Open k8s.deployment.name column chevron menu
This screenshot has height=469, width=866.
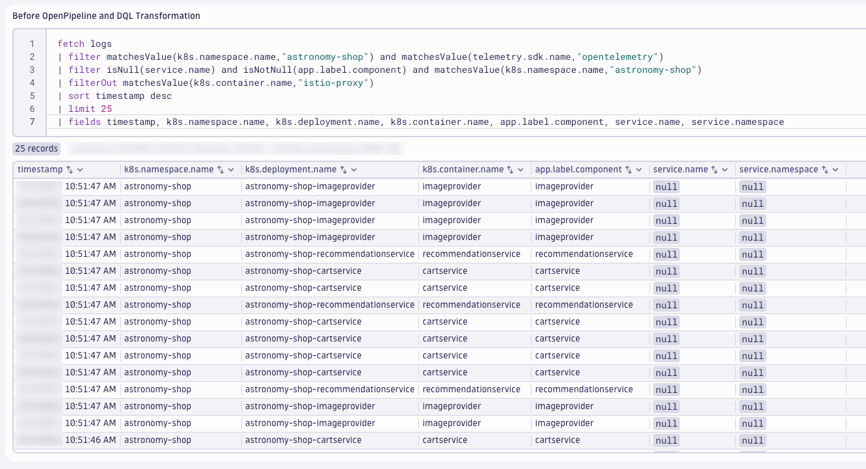pyautogui.click(x=354, y=170)
